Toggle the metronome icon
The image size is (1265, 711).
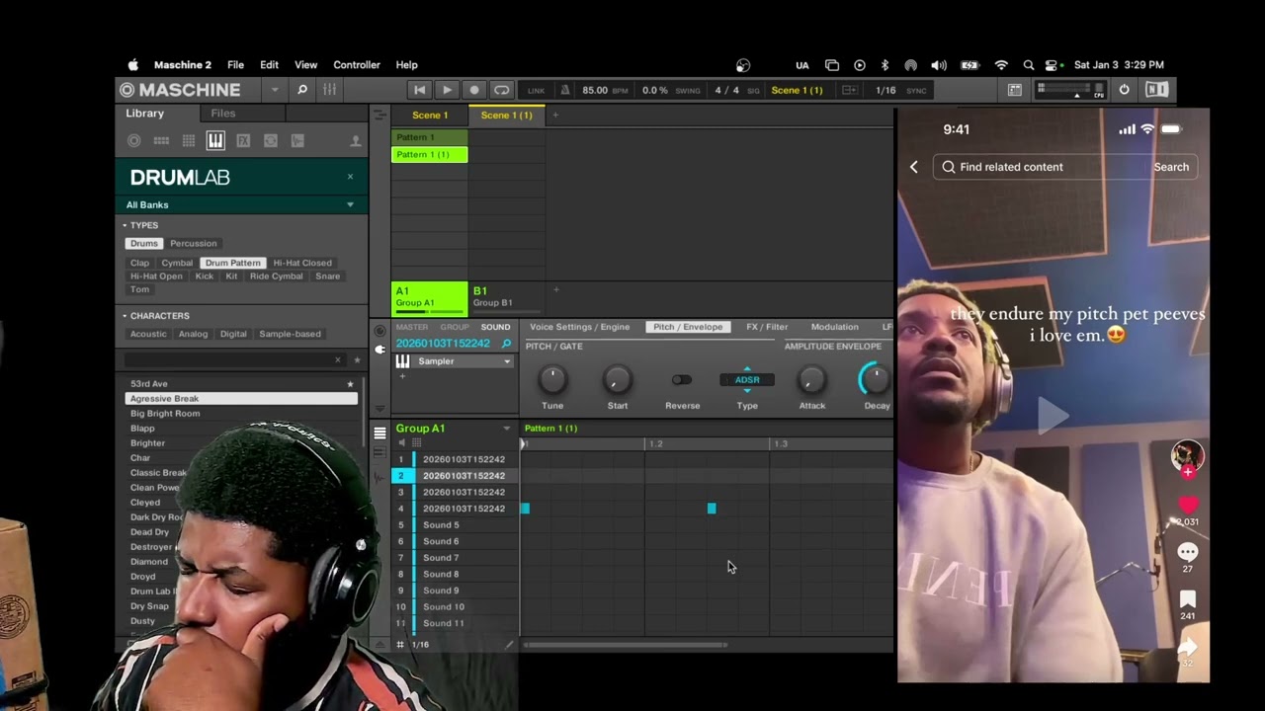pyautogui.click(x=564, y=90)
